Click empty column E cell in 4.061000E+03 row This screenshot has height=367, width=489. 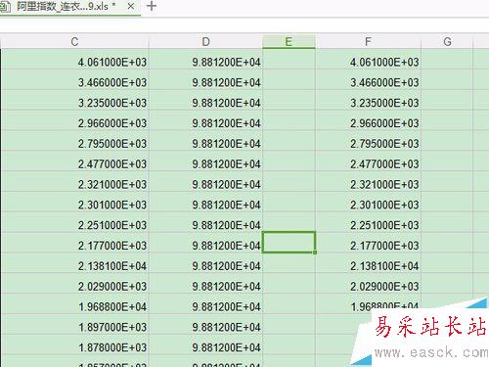289,59
